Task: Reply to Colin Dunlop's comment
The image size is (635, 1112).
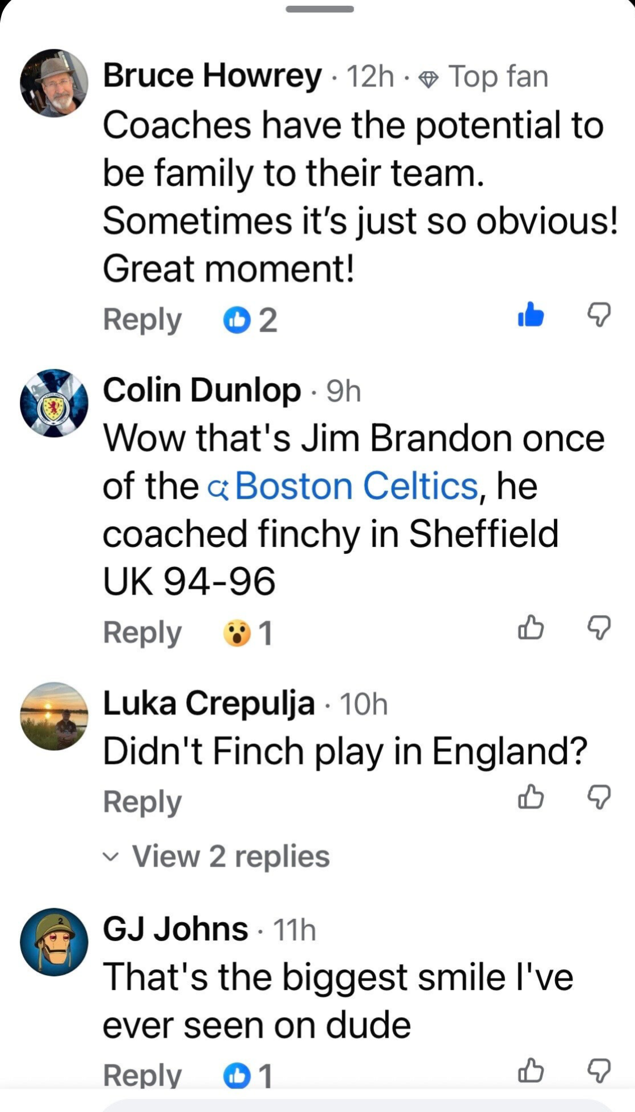Action: [x=142, y=633]
